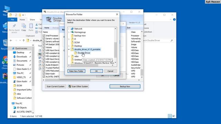Expand the Network tree node
This screenshot has height=124, width=221.
point(69,29)
